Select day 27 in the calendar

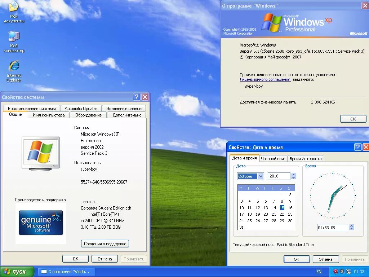coord(266,221)
